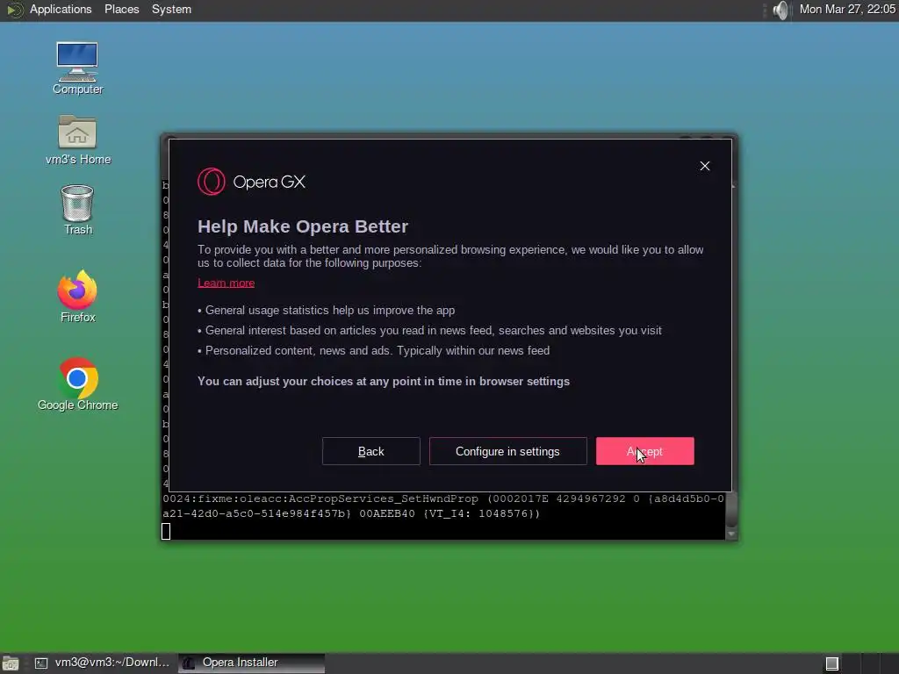Click the 'General interest based on articles' line

(430, 330)
